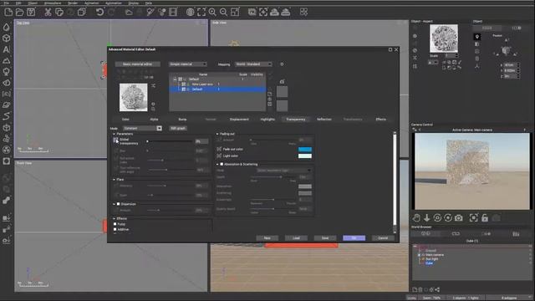
Task: Click the down arrow icon under camera preview
Action: coord(427,217)
